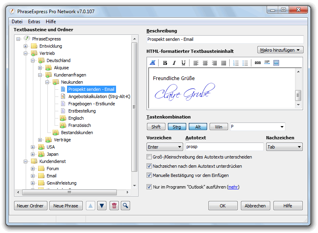Open the Extras menu
Viewport: 318px width, 233px height.
[34, 22]
